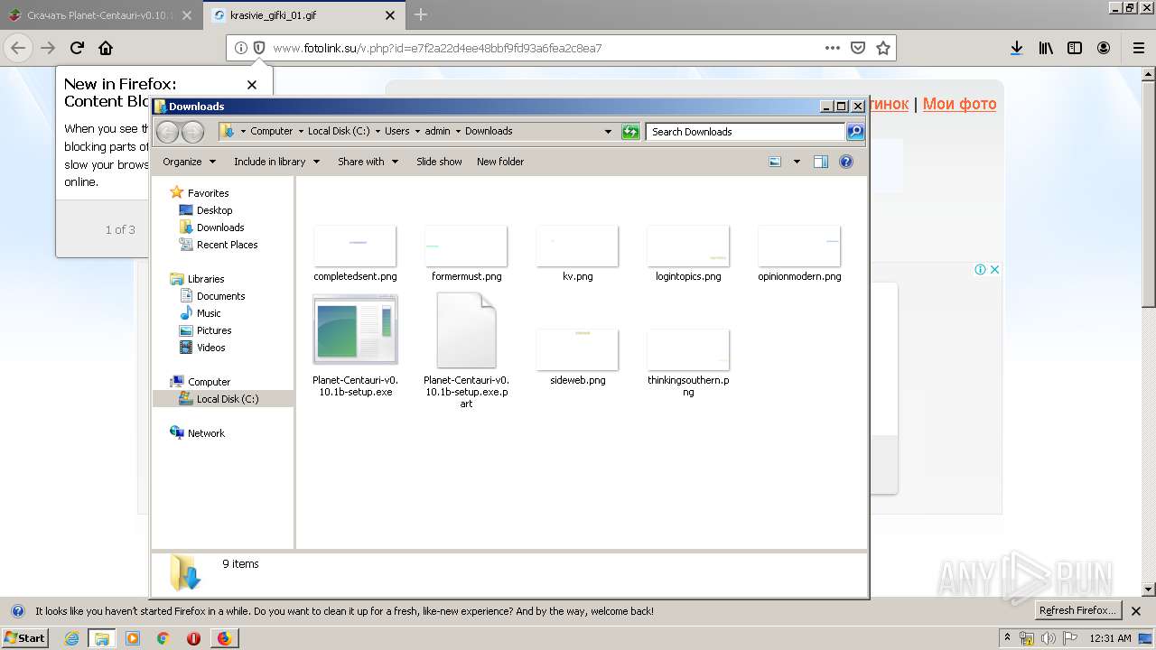Select thinkingsouthern.png file
1156x650 pixels.
pyautogui.click(x=688, y=362)
